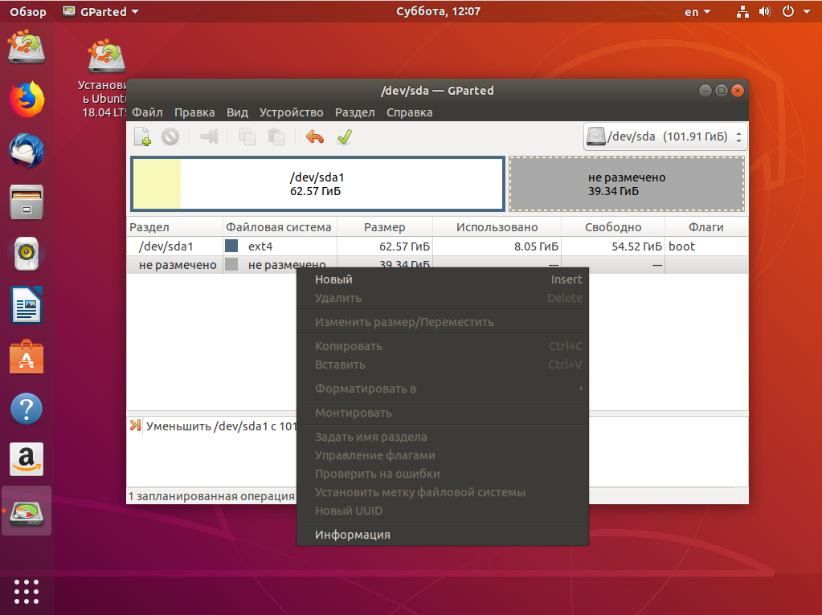Open the system power menu icon
The width and height of the screenshot is (822, 615).
click(788, 11)
